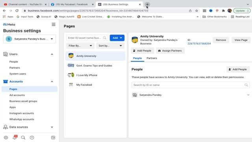Open the settings gear icon in the sidebar footer
This screenshot has width=252, height=142.
coord(6,138)
